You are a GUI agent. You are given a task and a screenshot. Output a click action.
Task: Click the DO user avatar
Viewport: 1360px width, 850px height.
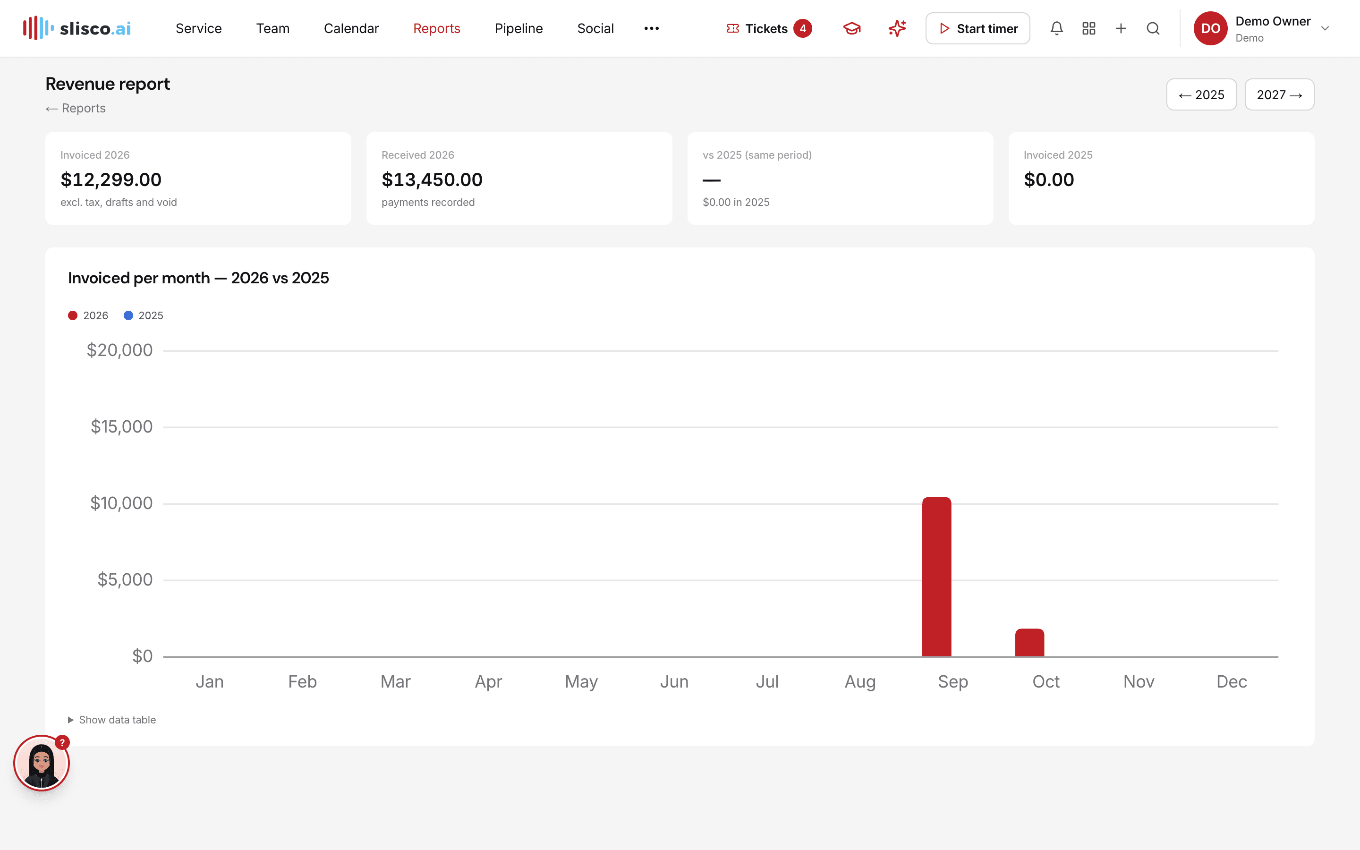(x=1210, y=28)
